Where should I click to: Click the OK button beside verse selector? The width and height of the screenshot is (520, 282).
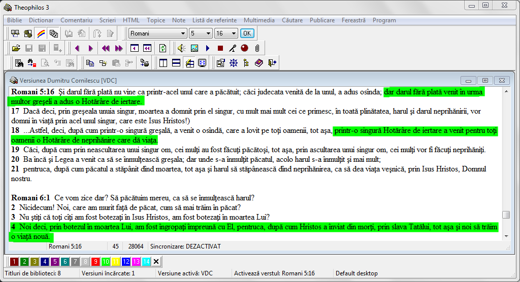pyautogui.click(x=247, y=33)
